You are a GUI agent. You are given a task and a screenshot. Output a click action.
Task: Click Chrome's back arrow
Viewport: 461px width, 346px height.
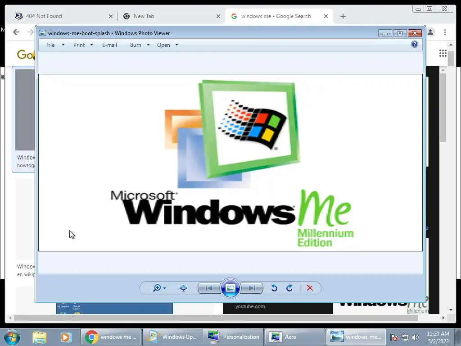tap(16, 32)
